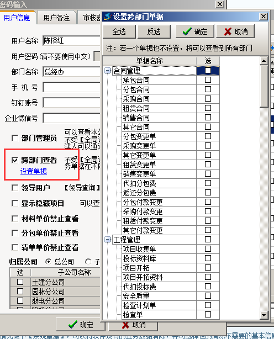The image size is (274, 339).
Task: Collapse the 工程管理 tree node
Action: coord(107,239)
